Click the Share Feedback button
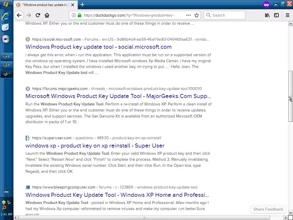Screen dimensions: 293x220 (268, 209)
